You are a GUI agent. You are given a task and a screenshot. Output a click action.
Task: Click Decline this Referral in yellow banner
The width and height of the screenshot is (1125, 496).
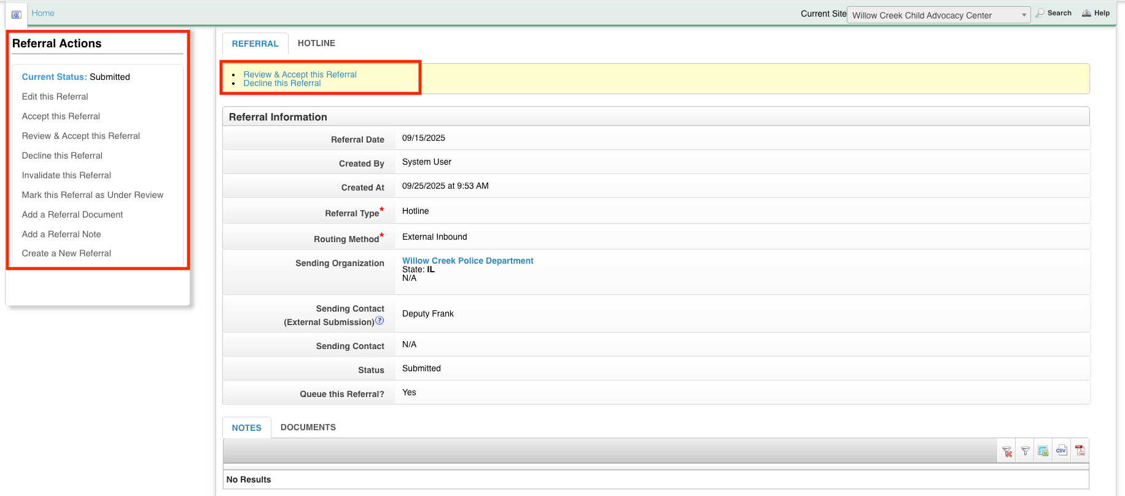click(282, 83)
